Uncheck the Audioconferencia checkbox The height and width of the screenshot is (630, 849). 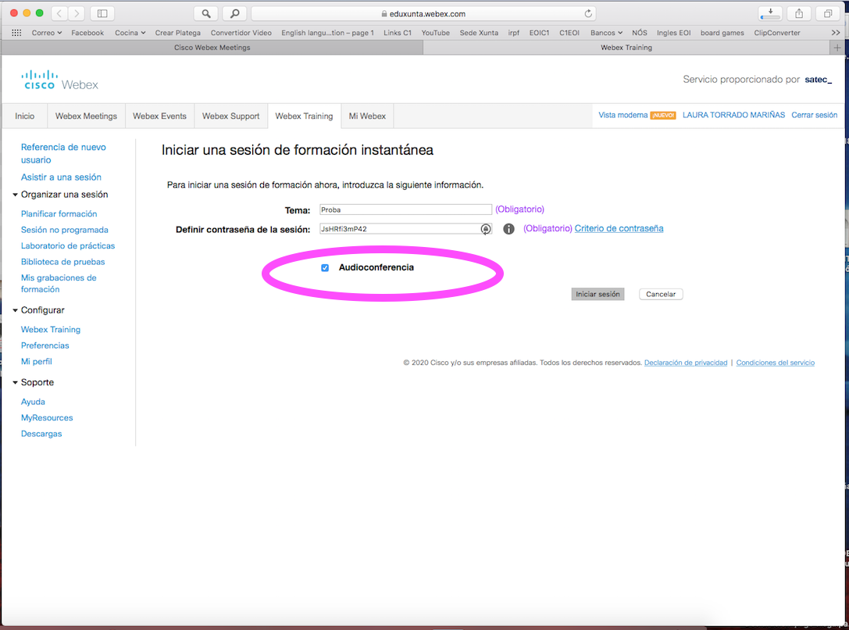325,268
